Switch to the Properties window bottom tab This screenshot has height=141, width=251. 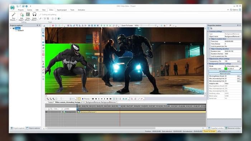216,128
